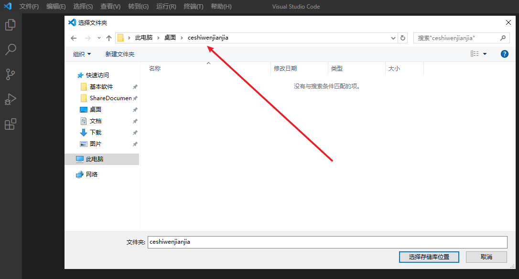Click the folder icon in address bar

(121, 38)
